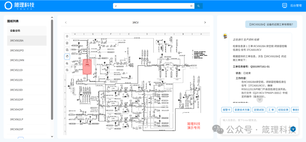Click the location pin tool icon

(x=67, y=37)
